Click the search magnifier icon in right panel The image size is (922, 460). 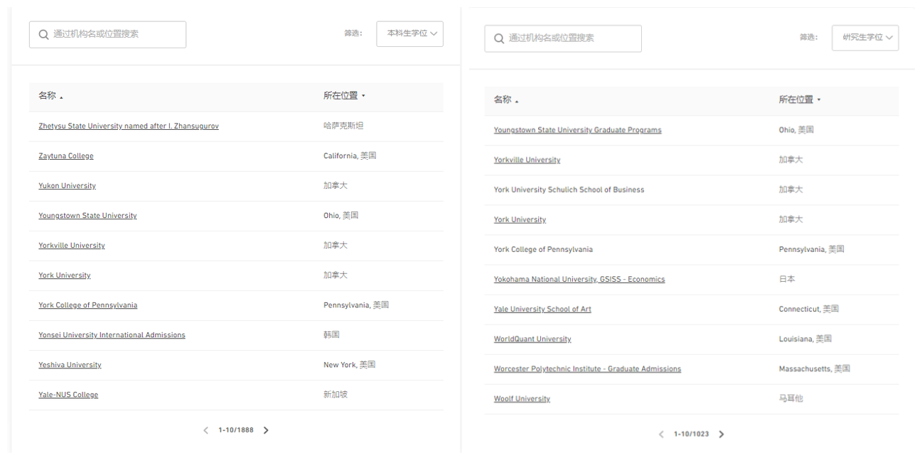point(499,38)
